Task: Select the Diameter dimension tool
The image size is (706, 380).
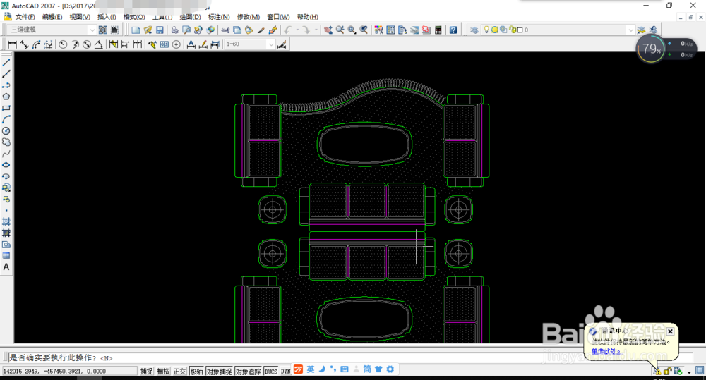Action: (87, 44)
